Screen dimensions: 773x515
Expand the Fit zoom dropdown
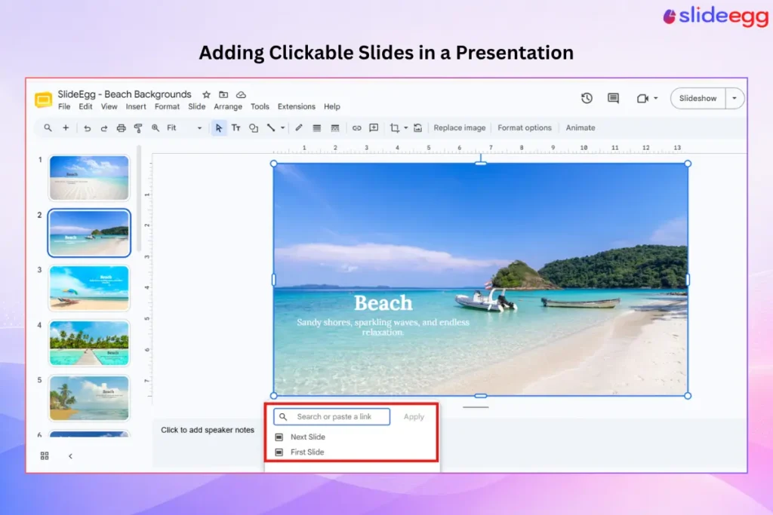[199, 128]
